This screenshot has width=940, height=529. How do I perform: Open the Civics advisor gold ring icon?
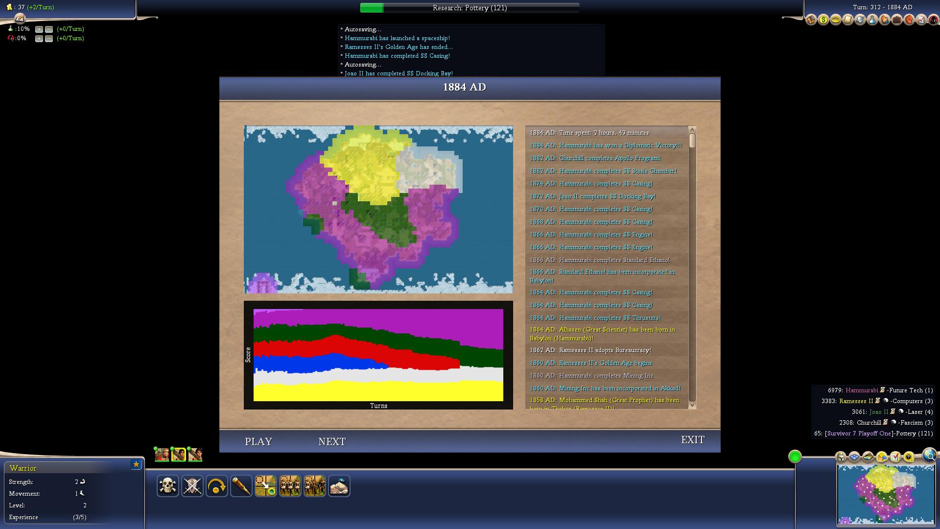[836, 20]
